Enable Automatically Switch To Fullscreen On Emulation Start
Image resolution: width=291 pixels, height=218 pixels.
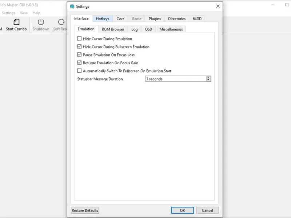(x=79, y=70)
